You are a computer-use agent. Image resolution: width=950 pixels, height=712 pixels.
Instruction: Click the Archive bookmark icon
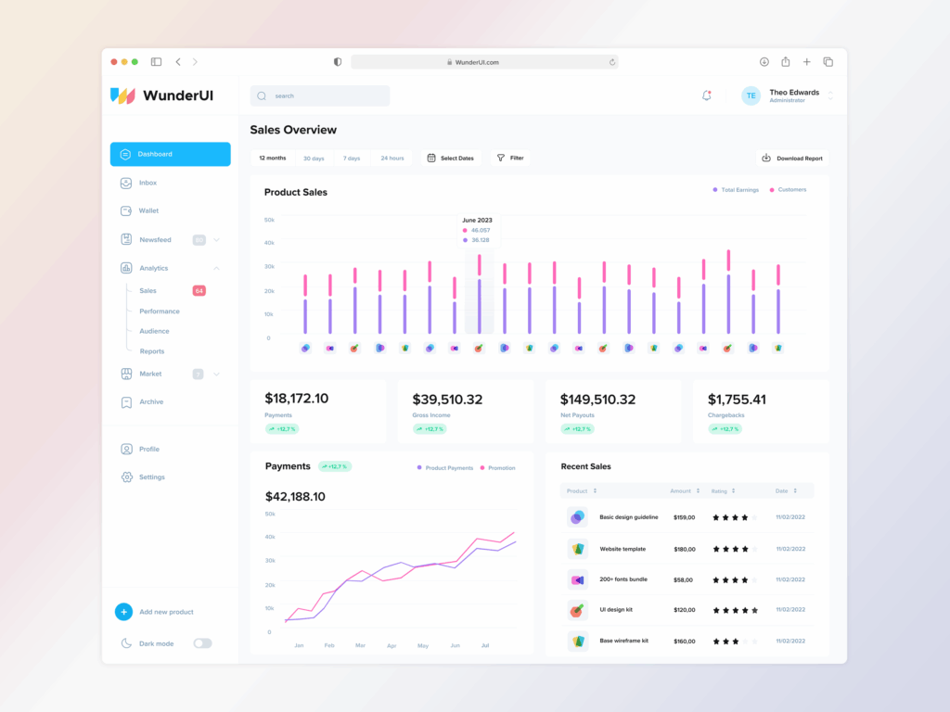tap(126, 402)
